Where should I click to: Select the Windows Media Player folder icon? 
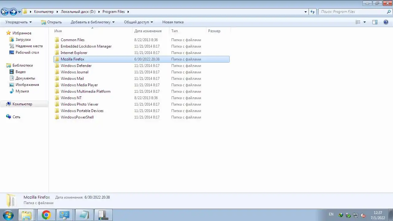(57, 85)
